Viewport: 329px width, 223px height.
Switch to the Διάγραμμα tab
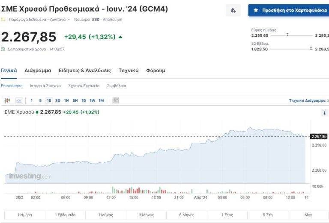tap(38, 70)
